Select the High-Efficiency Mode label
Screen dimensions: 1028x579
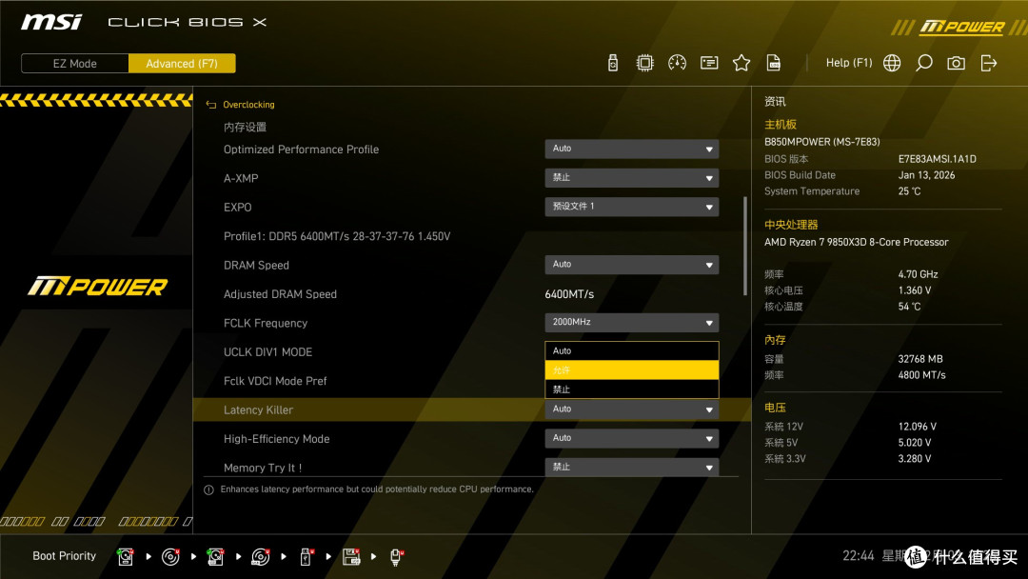click(277, 439)
